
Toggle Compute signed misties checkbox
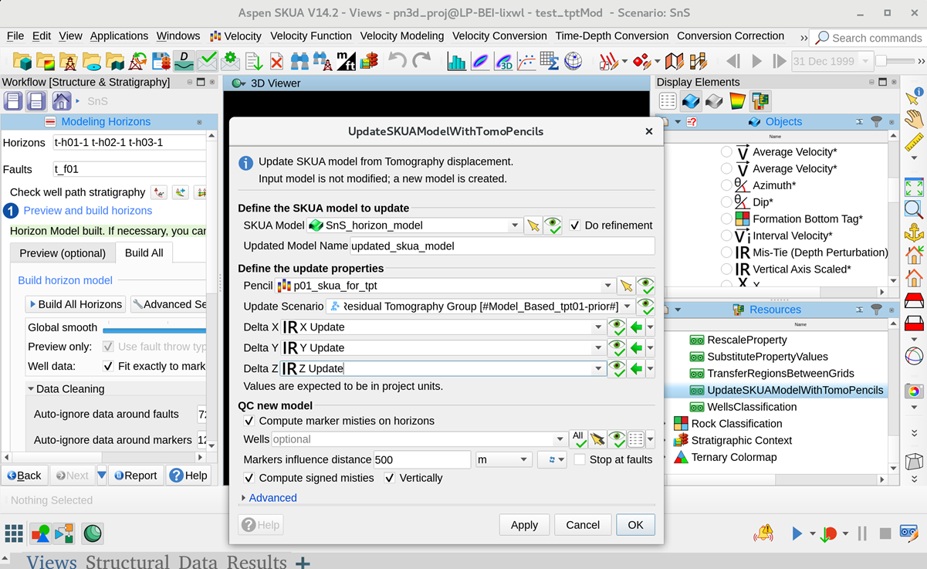pos(249,478)
